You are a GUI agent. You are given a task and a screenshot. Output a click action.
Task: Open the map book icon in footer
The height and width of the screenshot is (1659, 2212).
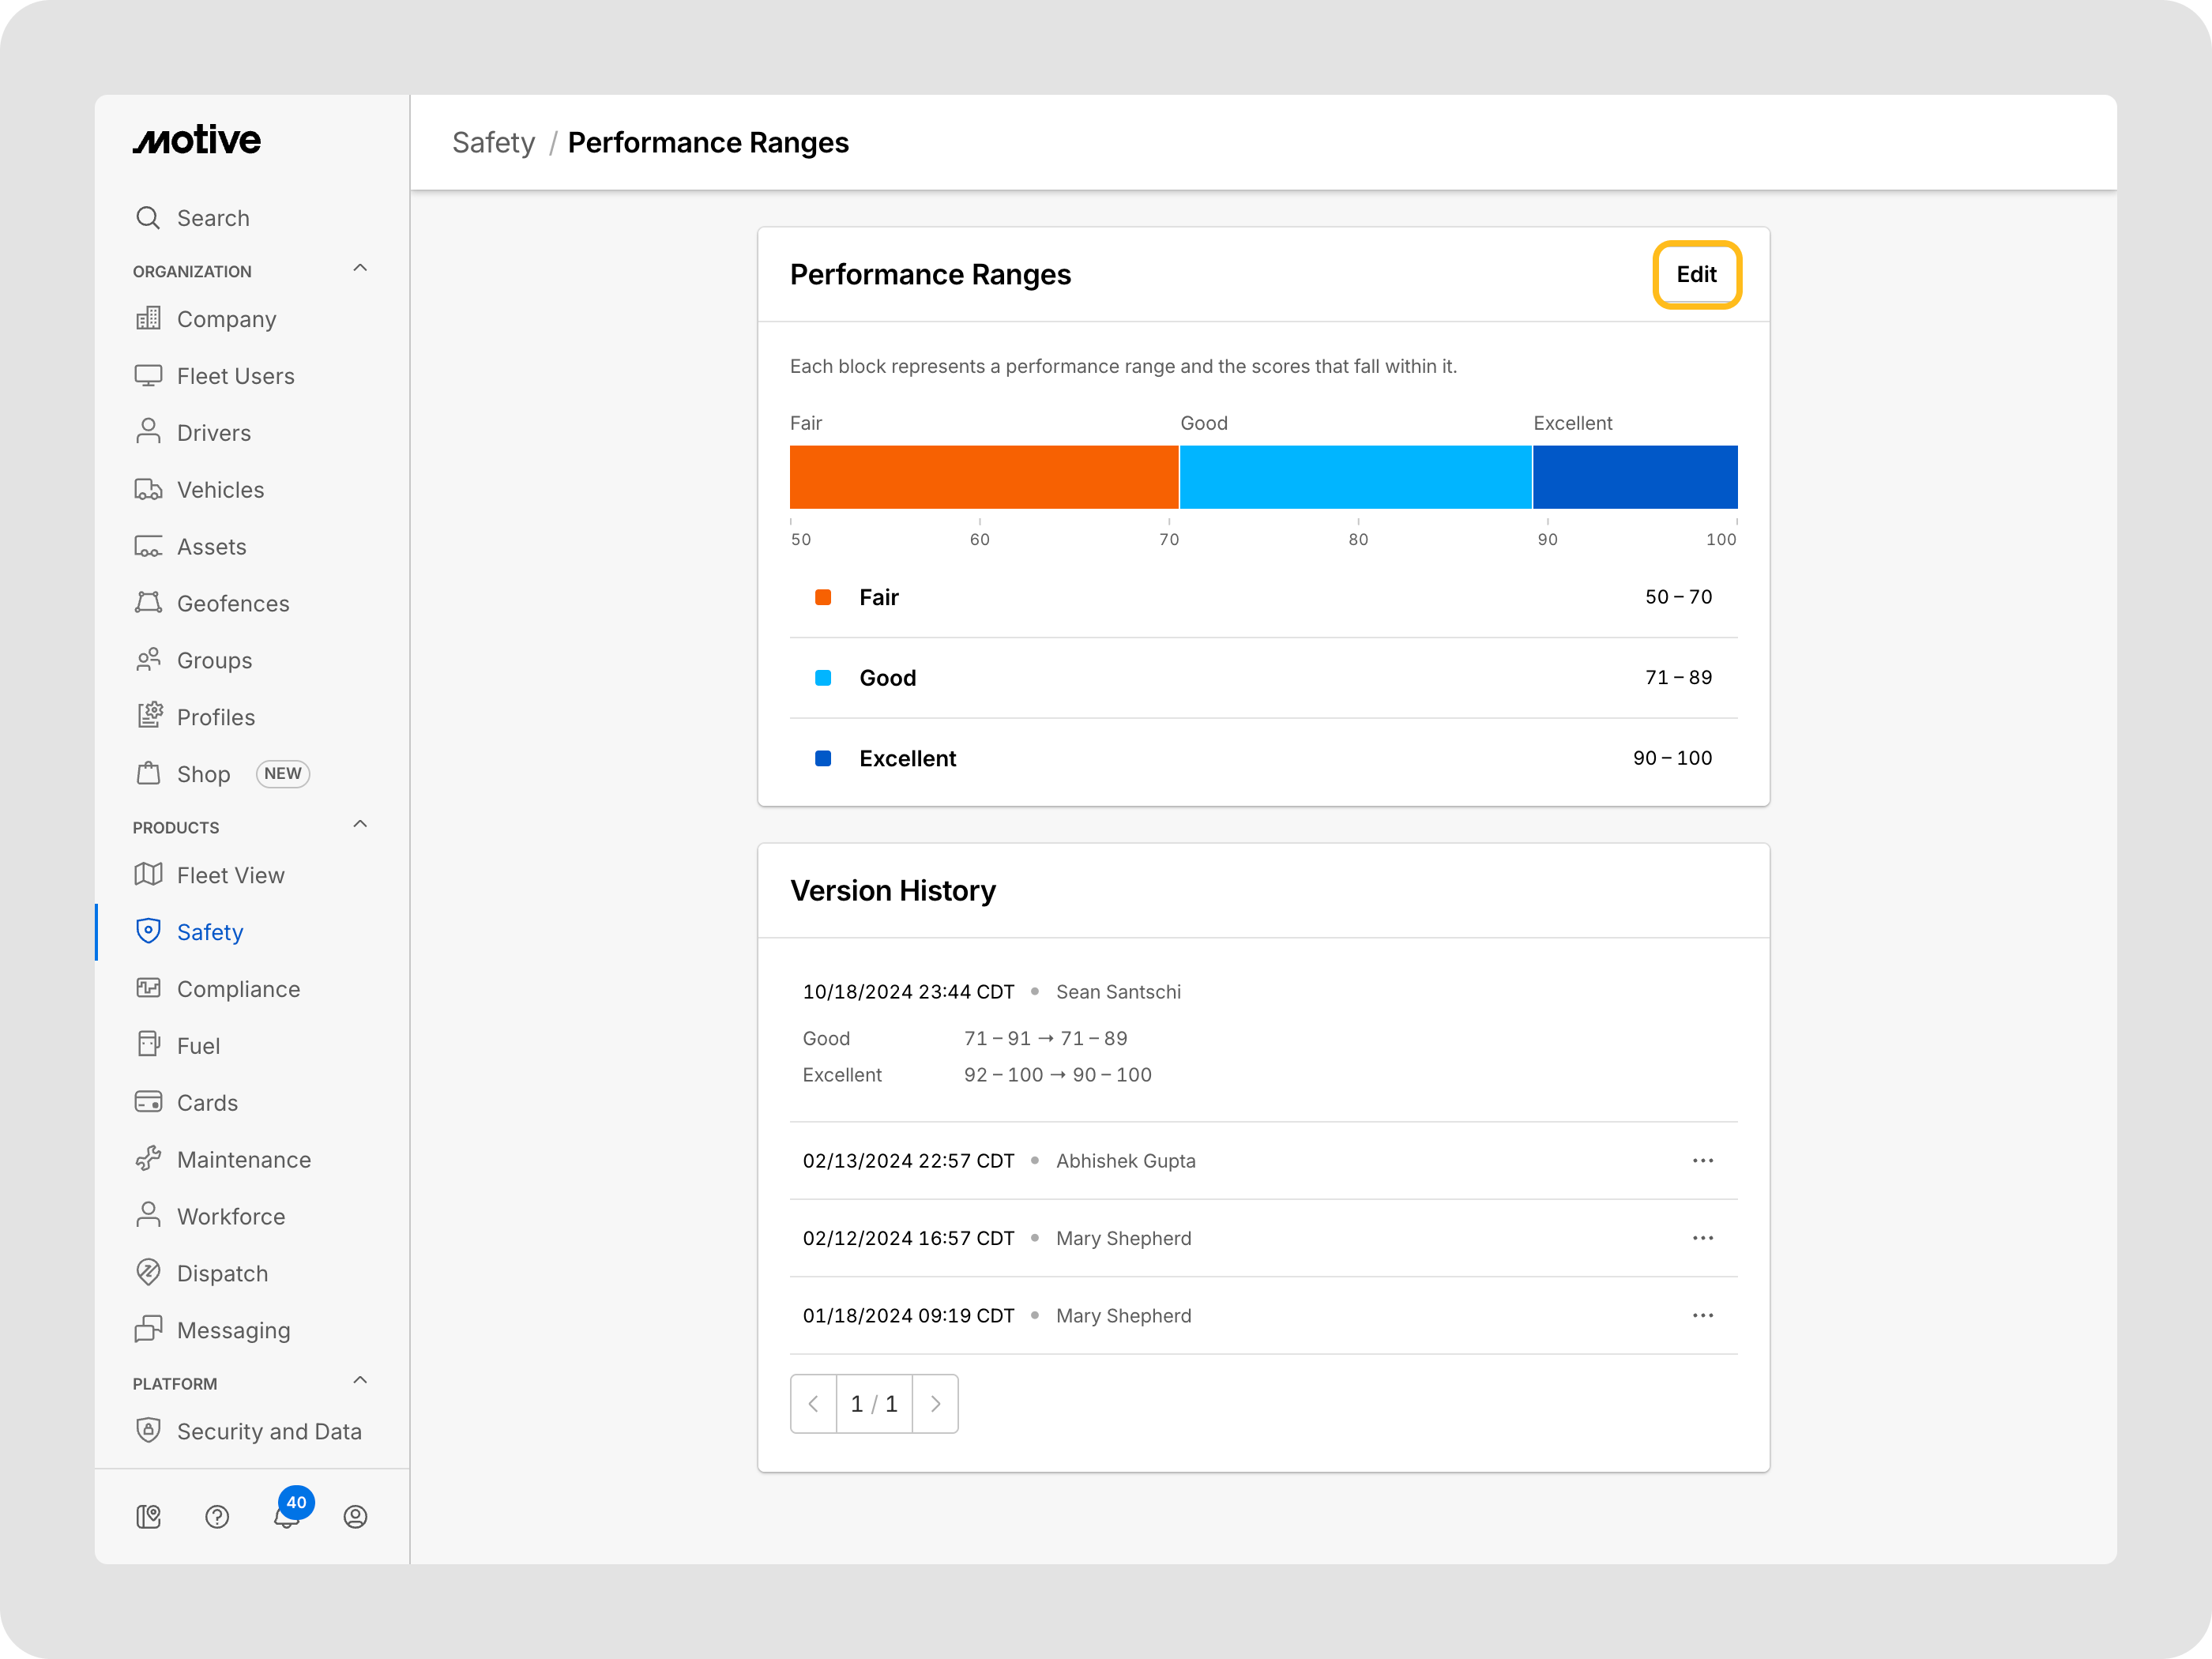148,1516
